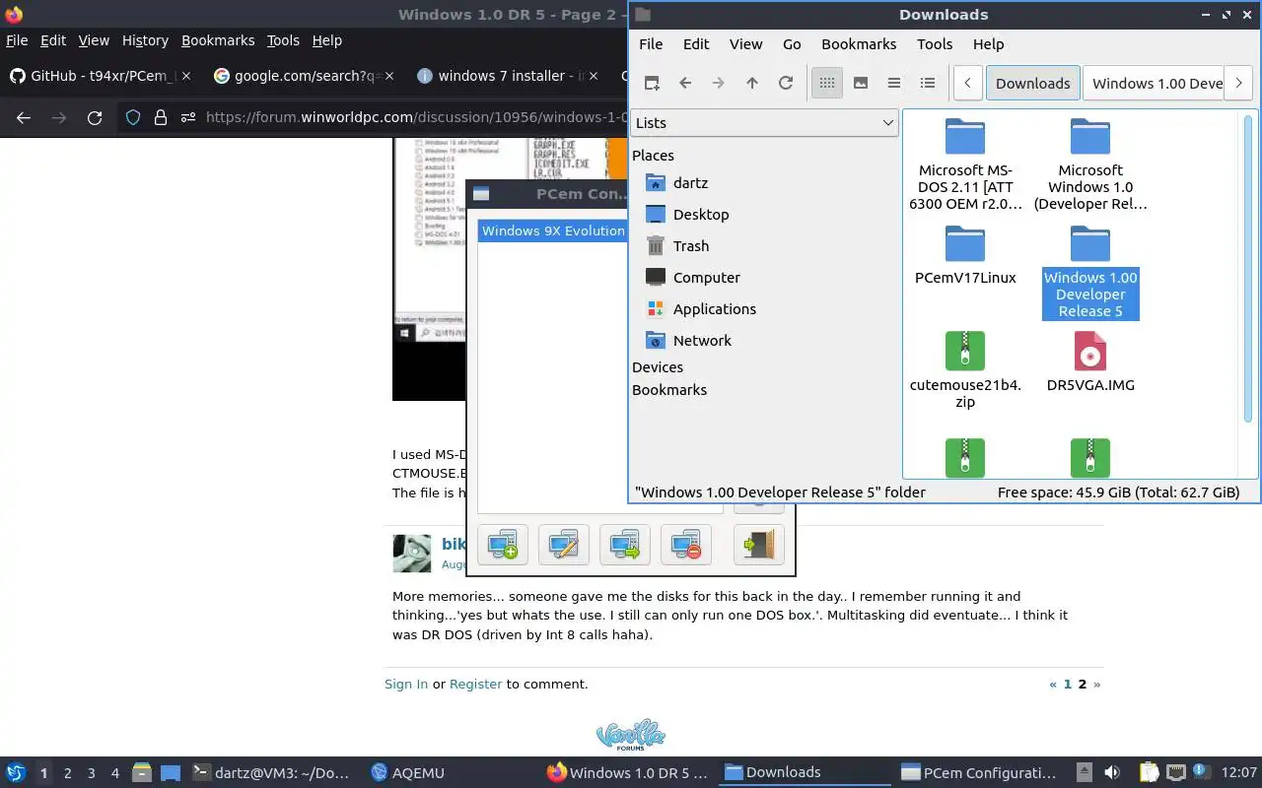This screenshot has height=788, width=1262.
Task: Open application menu in taskbar
Action: coord(15,772)
